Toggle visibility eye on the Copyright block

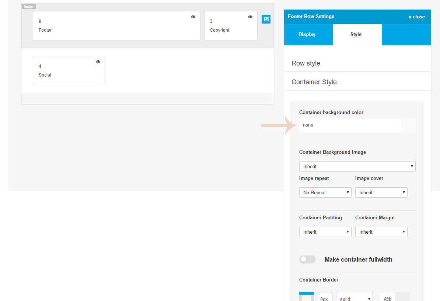tap(250, 17)
